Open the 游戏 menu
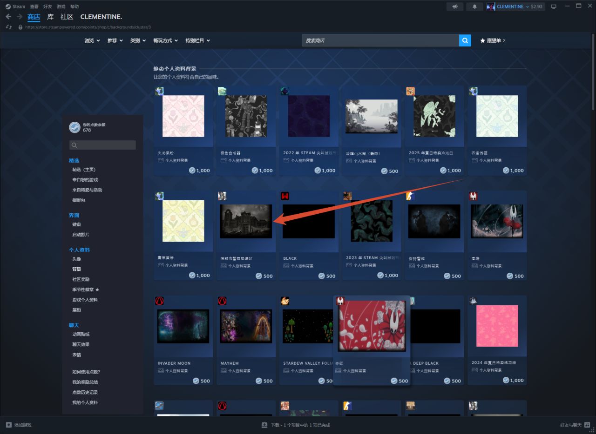 tap(61, 7)
